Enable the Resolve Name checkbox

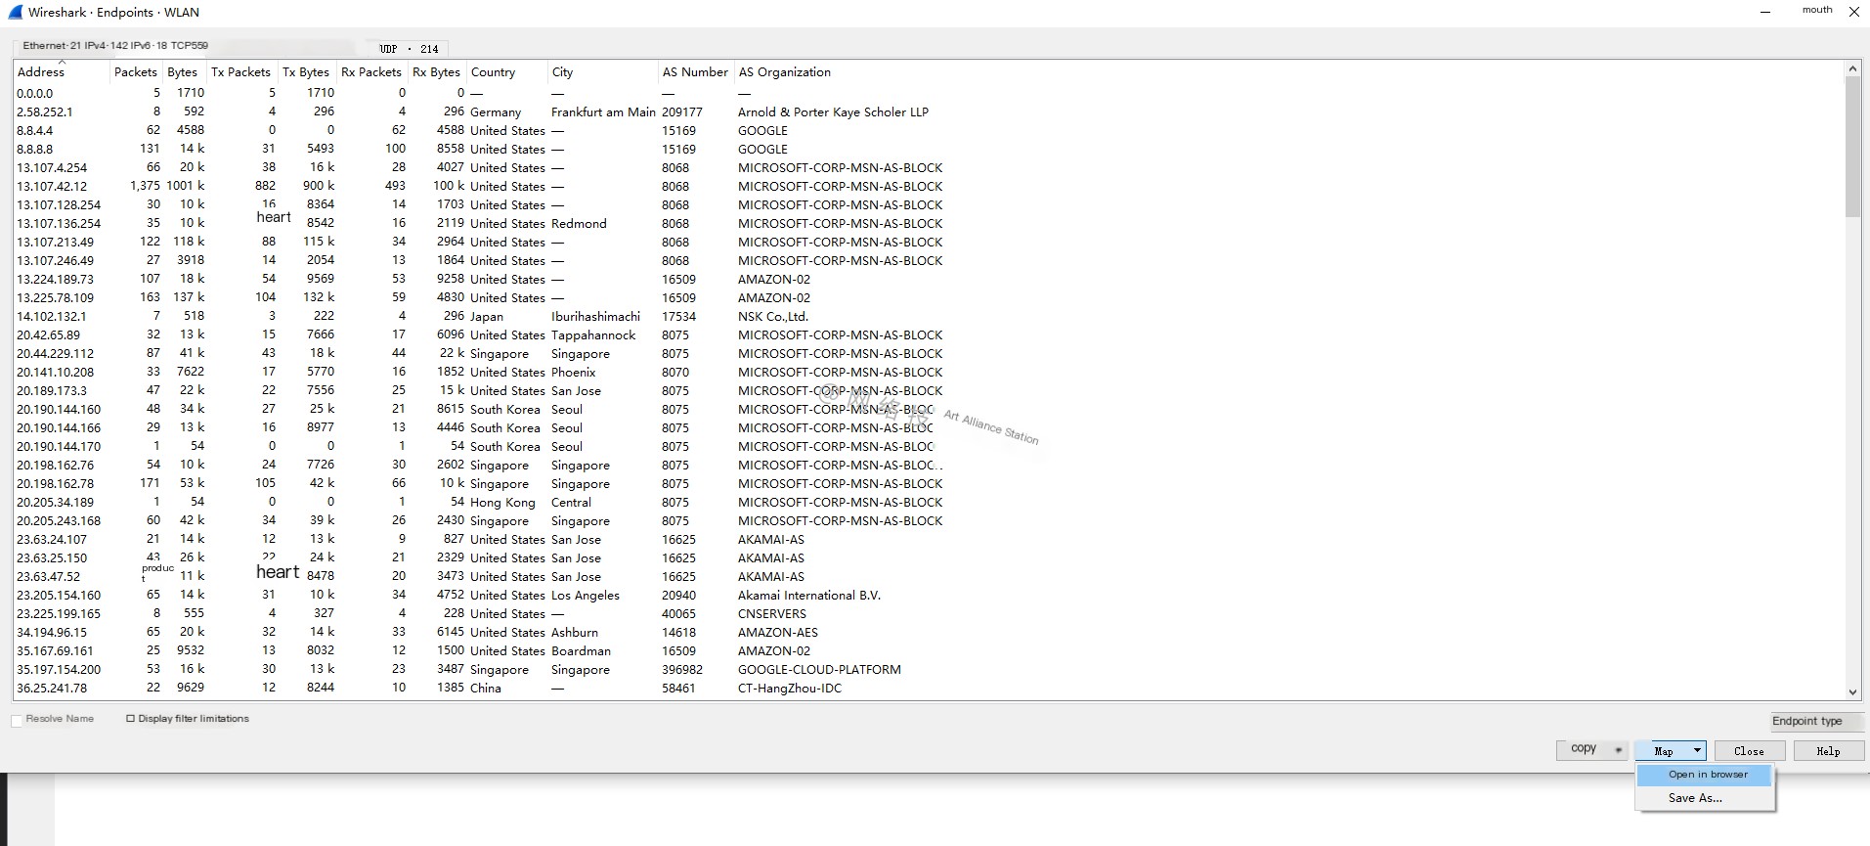click(x=17, y=720)
